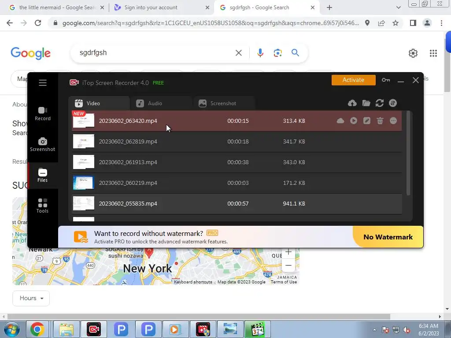451x338 pixels.
Task: Click thumbnail of 20230602_060219.mp4
Action: 83,183
